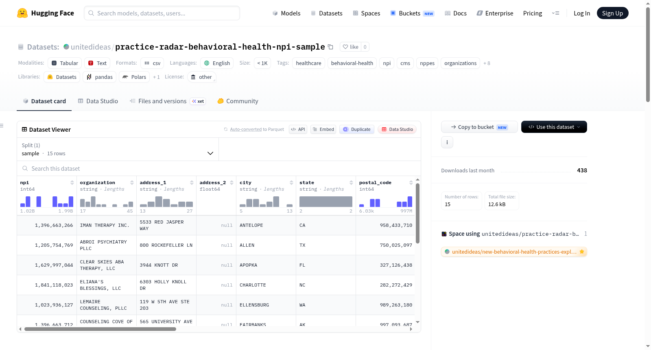This screenshot has height=350, width=651.
Task: Sort by the address_1 column arrows
Action: tap(192, 183)
